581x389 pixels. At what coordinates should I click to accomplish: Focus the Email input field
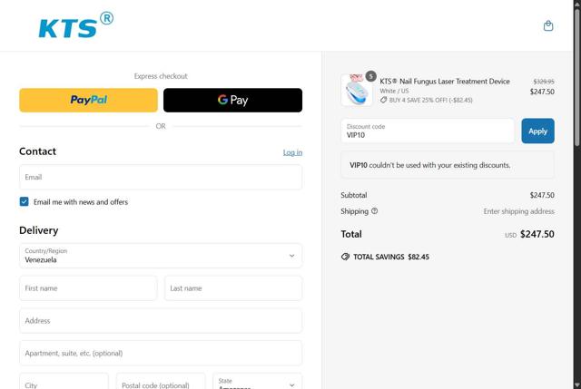[x=161, y=178]
